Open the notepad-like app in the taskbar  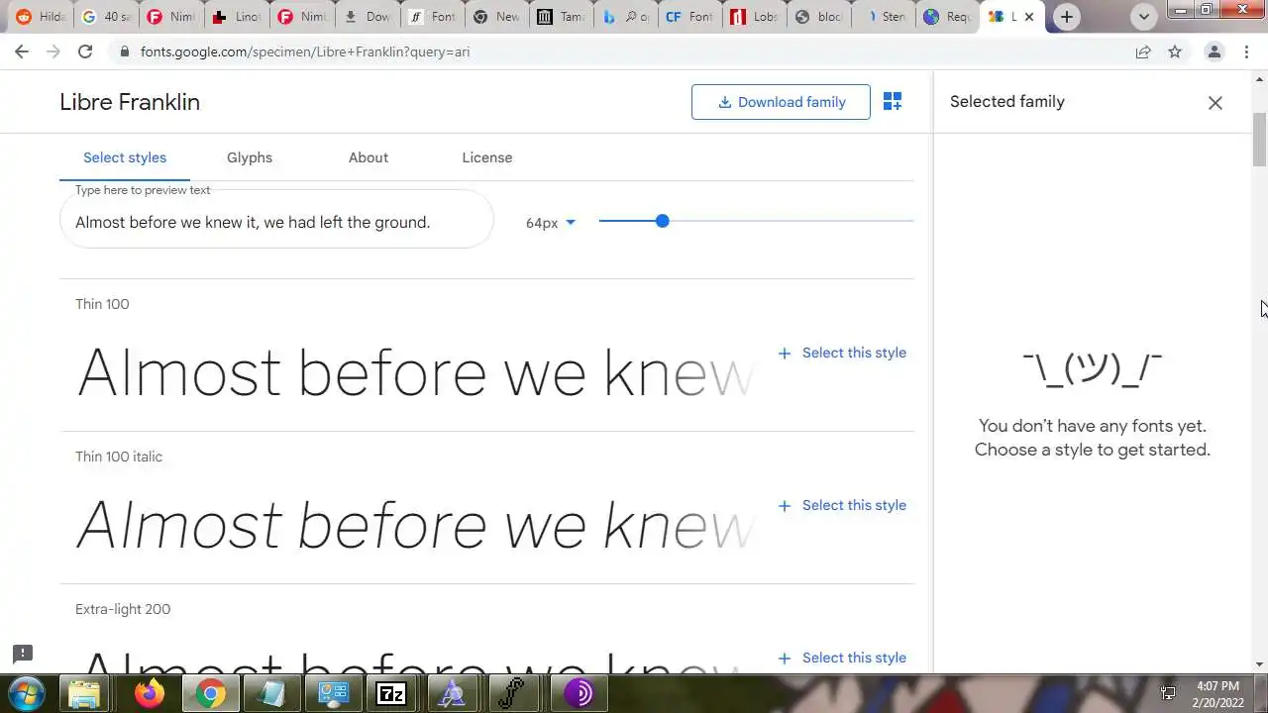pos(270,693)
